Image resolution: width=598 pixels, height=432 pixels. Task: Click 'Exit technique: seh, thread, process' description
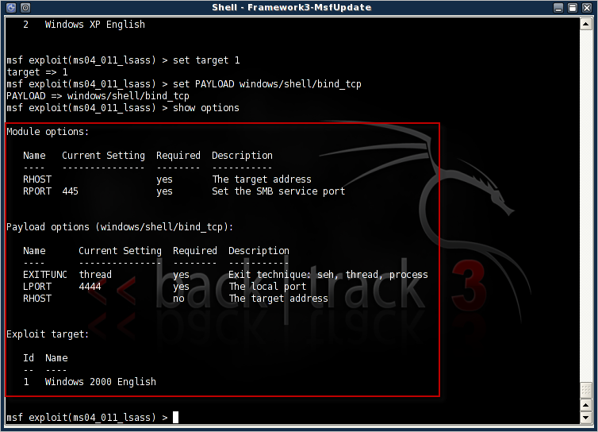click(328, 275)
